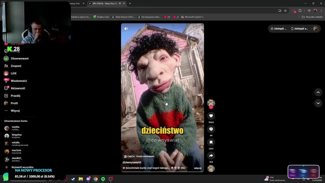Open the weather widget showing 17°C
The width and height of the screenshot is (325, 183).
275,179
